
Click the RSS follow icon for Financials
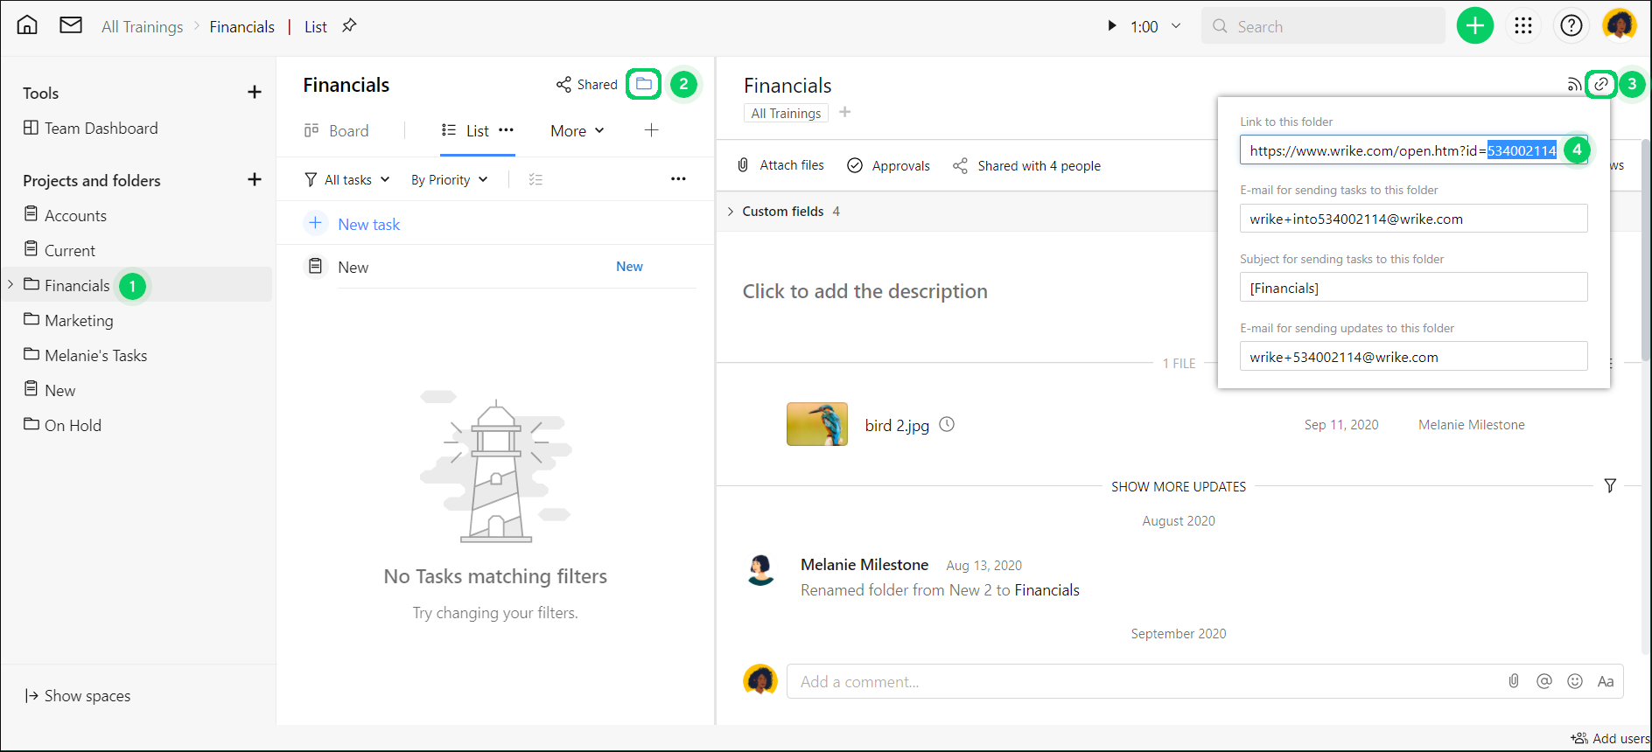pyautogui.click(x=1574, y=85)
